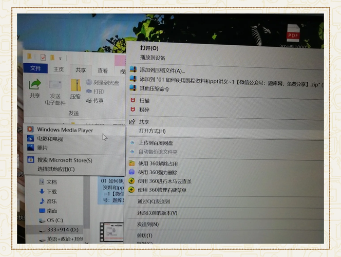
Task: Select 英语+政治+其他 drive entry
Action: point(61,239)
